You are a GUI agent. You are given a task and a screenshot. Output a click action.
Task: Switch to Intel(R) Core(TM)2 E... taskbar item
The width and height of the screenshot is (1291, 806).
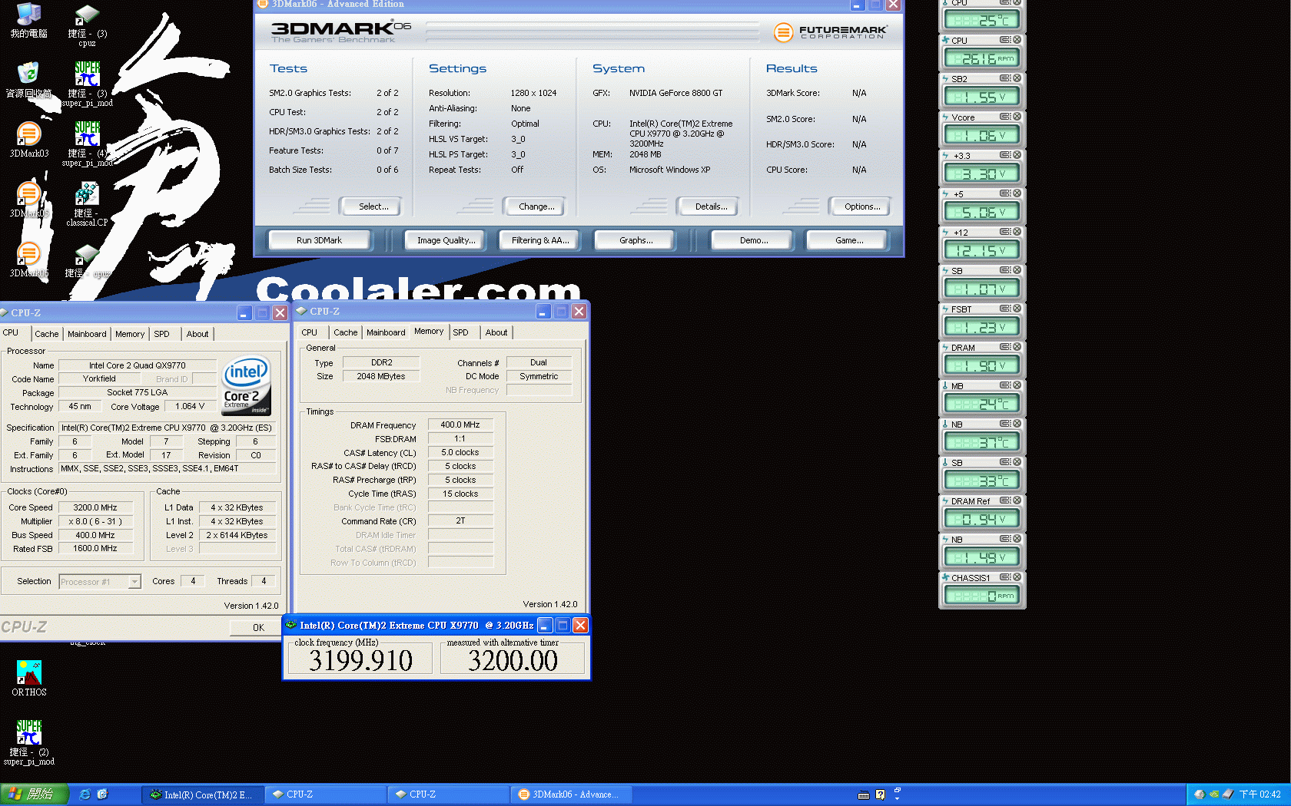pos(204,794)
